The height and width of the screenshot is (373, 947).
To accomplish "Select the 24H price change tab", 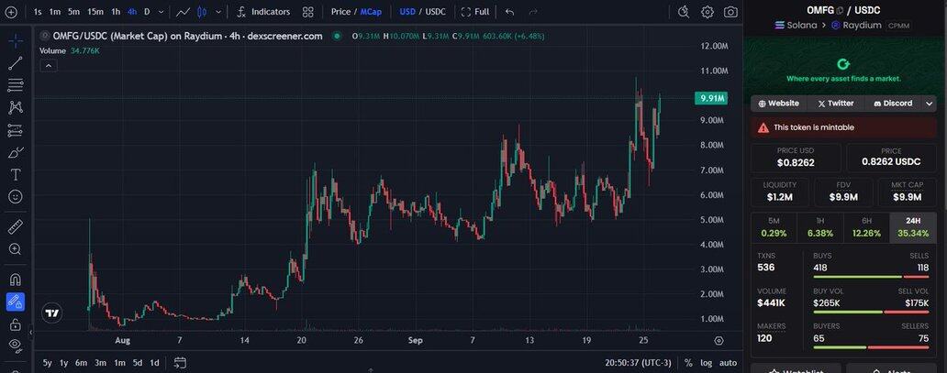I will (x=913, y=227).
